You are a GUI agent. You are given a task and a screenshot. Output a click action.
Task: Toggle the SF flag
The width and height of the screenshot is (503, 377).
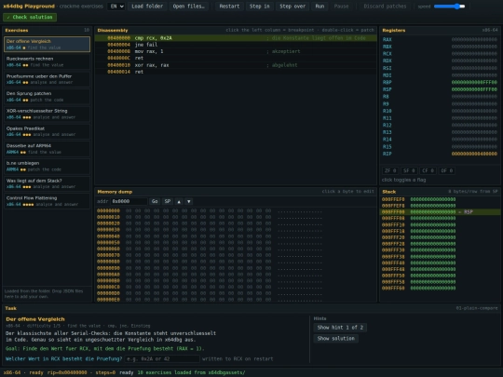[409, 170]
